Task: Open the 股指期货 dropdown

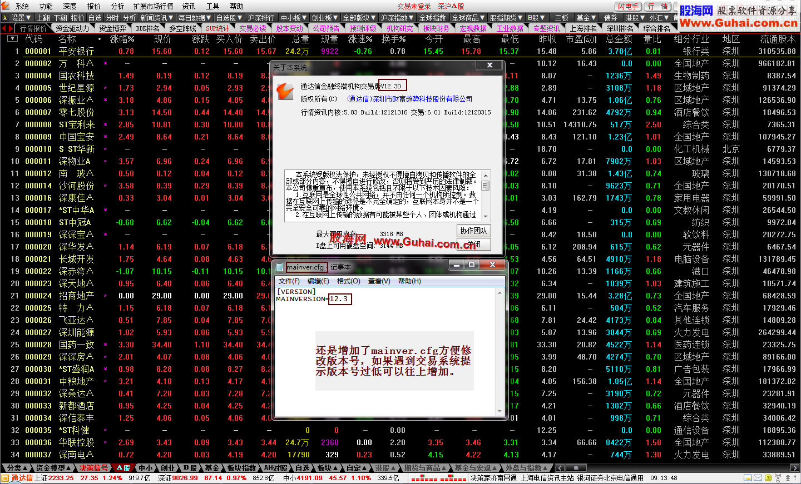Action: tap(506, 18)
